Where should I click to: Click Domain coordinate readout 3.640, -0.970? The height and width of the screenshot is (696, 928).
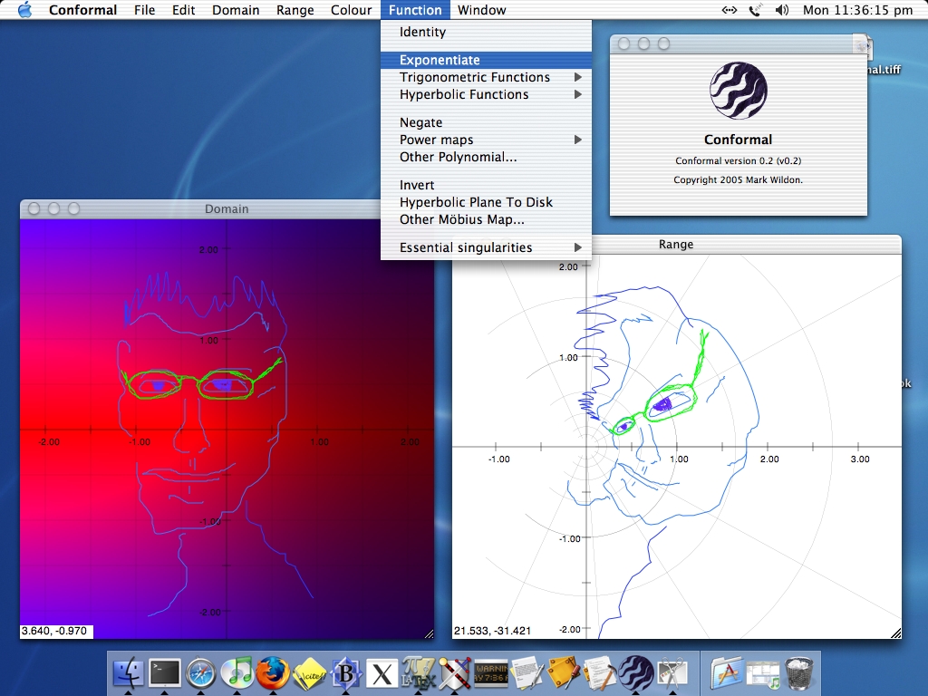55,631
